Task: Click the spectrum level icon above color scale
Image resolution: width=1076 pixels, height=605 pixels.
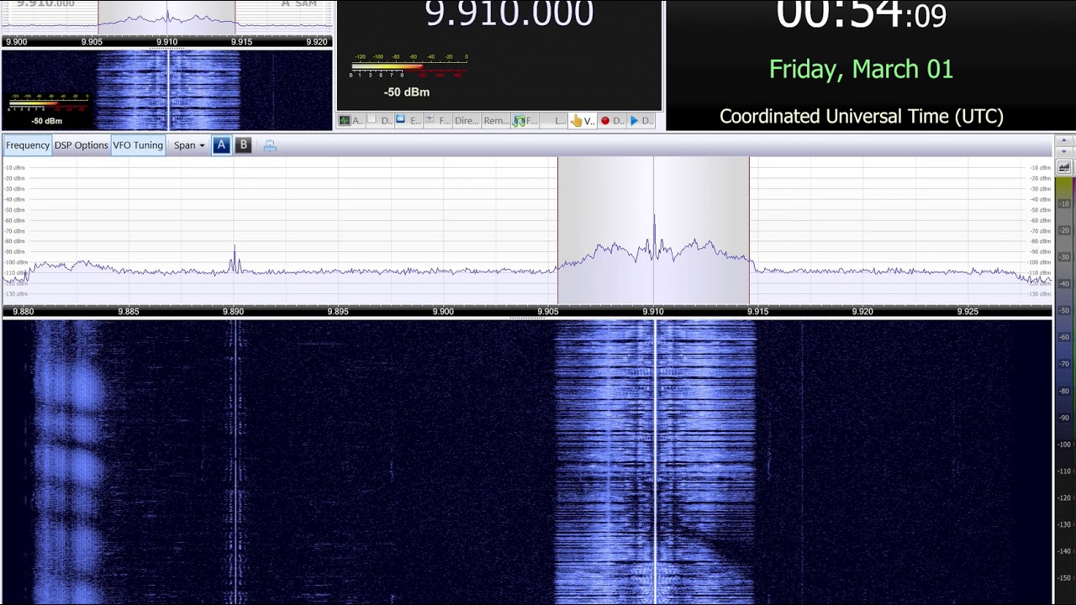Action: (x=1064, y=167)
